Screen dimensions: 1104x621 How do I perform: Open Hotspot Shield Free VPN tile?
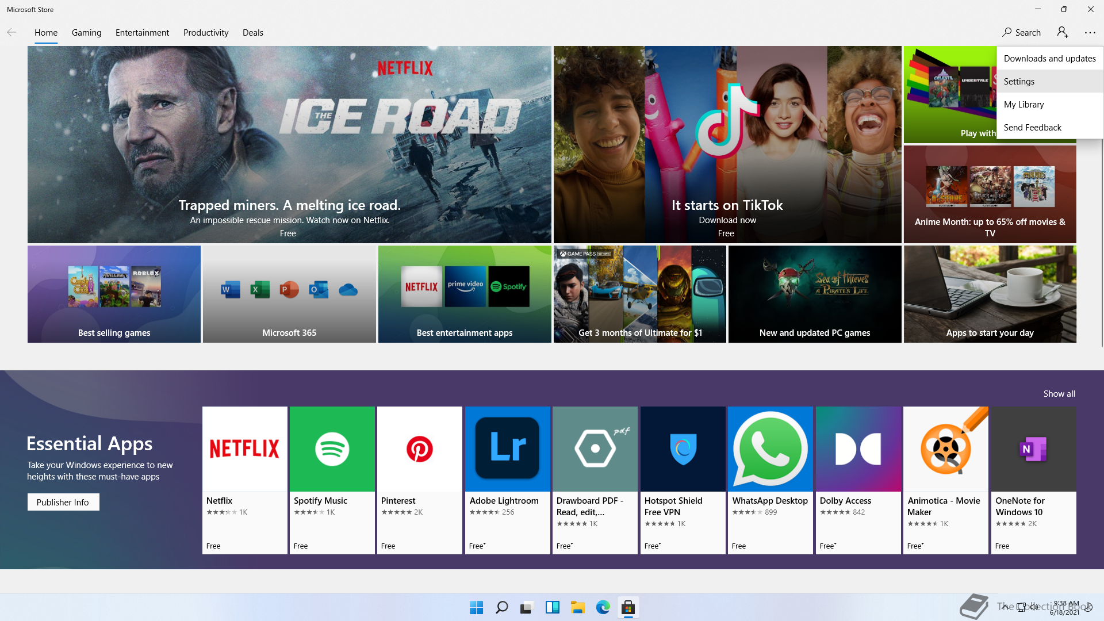(683, 480)
